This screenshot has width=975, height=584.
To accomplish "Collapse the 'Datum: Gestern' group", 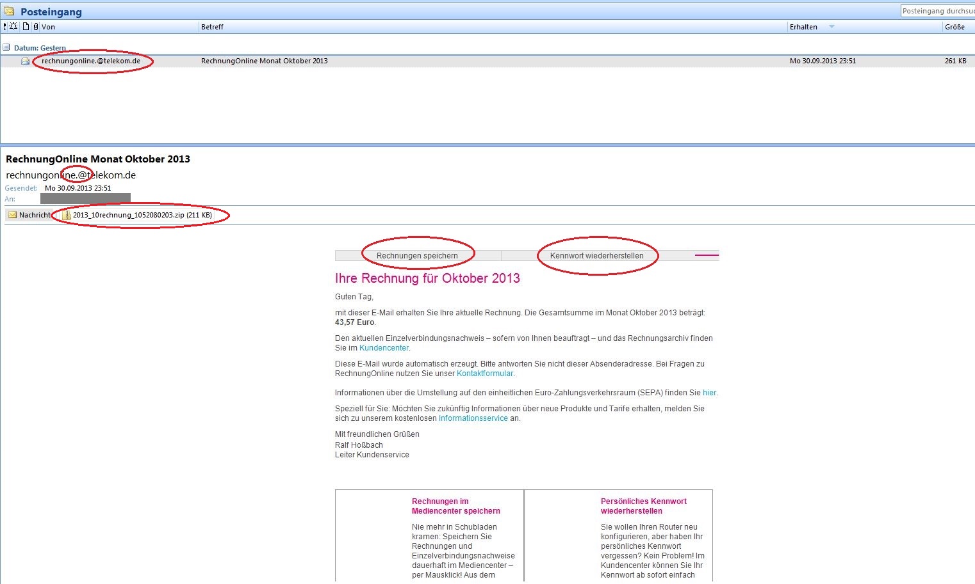I will [6, 47].
